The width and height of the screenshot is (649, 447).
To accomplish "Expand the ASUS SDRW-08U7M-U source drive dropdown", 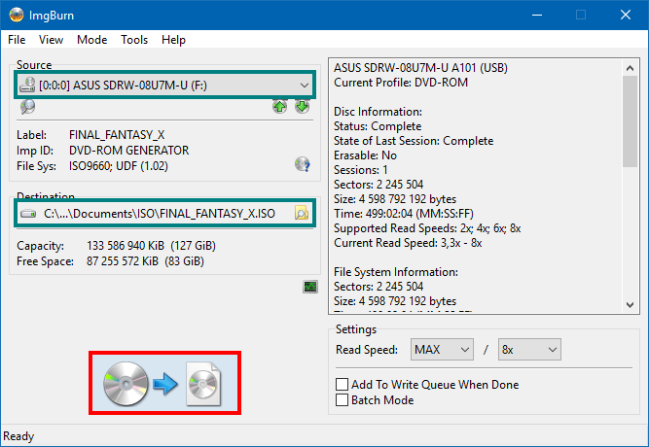I will tap(165, 85).
